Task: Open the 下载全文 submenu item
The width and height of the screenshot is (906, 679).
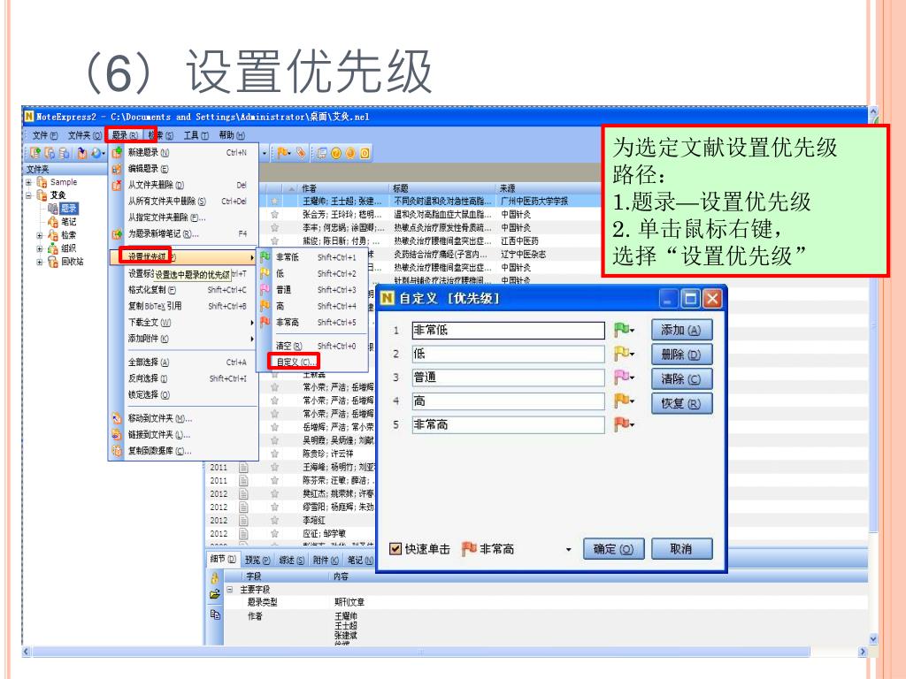Action: 183,322
